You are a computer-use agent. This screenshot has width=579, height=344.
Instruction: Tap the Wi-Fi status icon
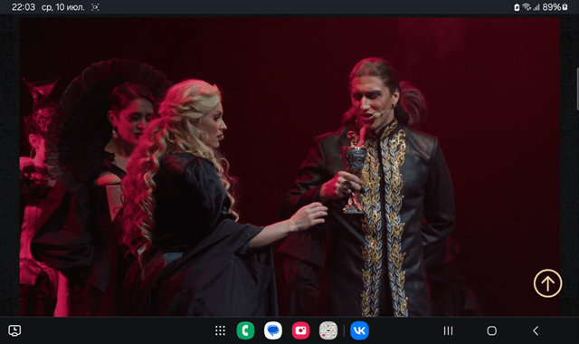[x=527, y=7]
